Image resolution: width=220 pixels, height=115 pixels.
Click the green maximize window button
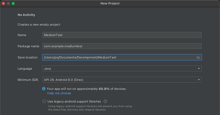tap(13, 4)
